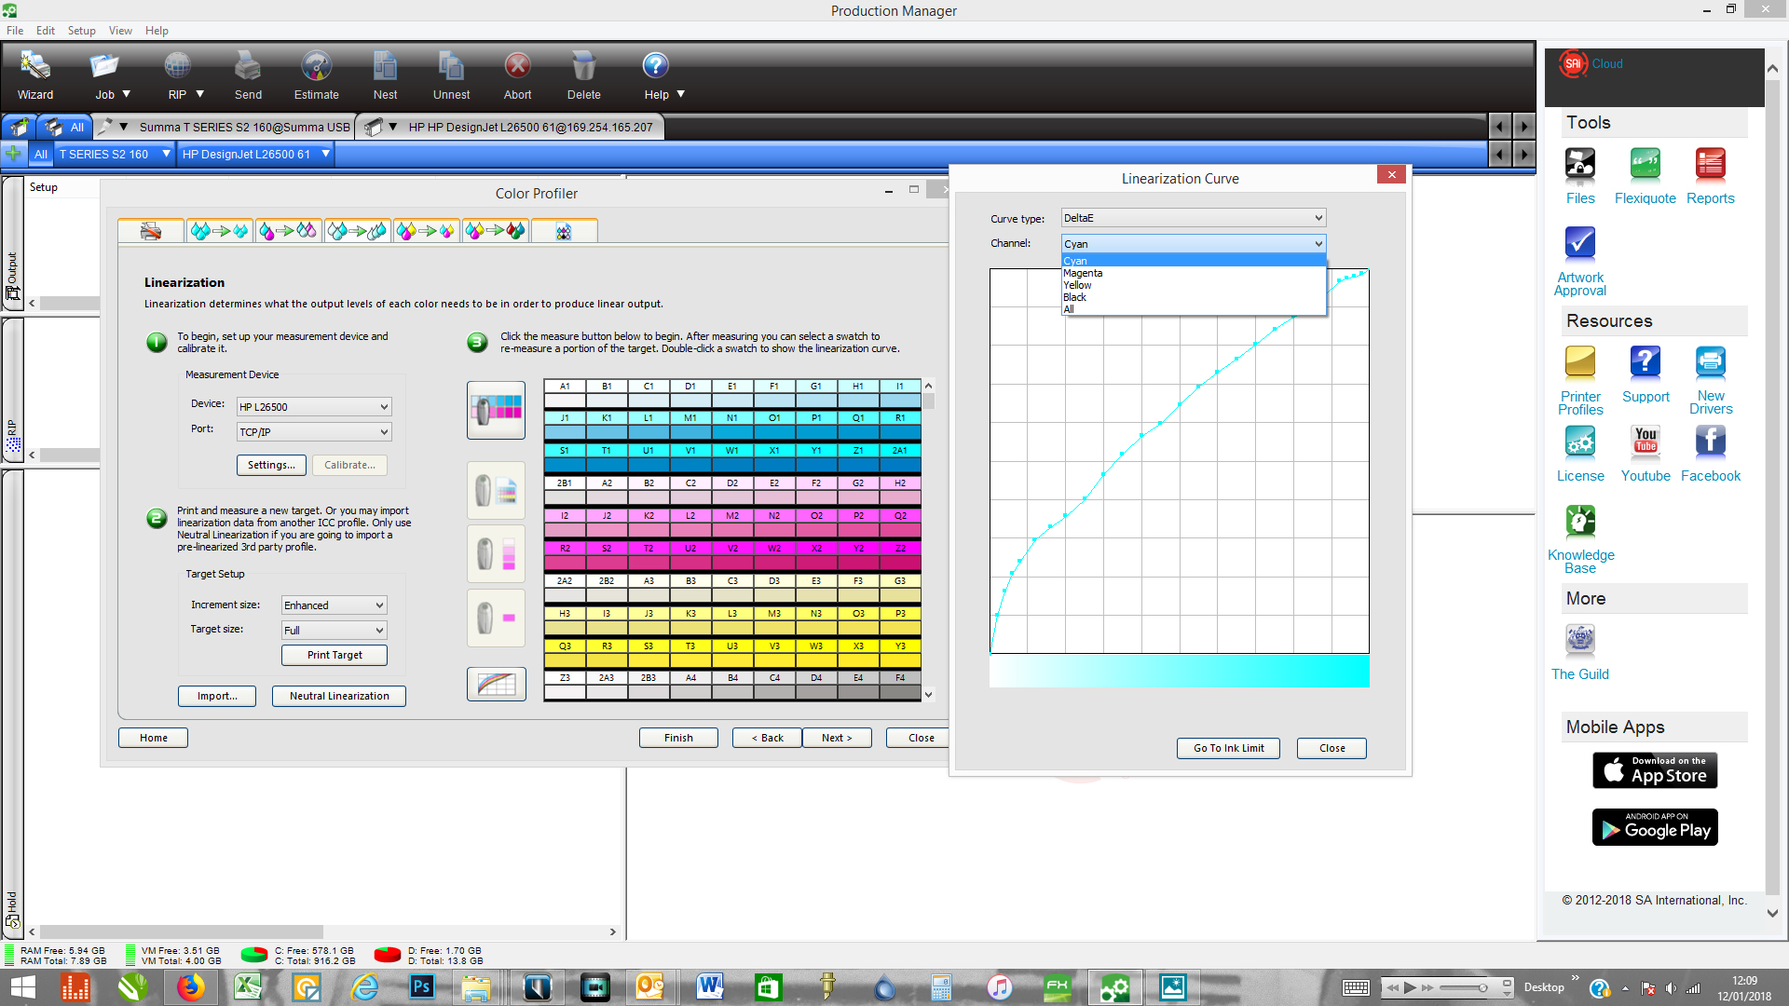Select Black in Channel list
Viewport: 1789px width, 1006px height.
[1194, 297]
